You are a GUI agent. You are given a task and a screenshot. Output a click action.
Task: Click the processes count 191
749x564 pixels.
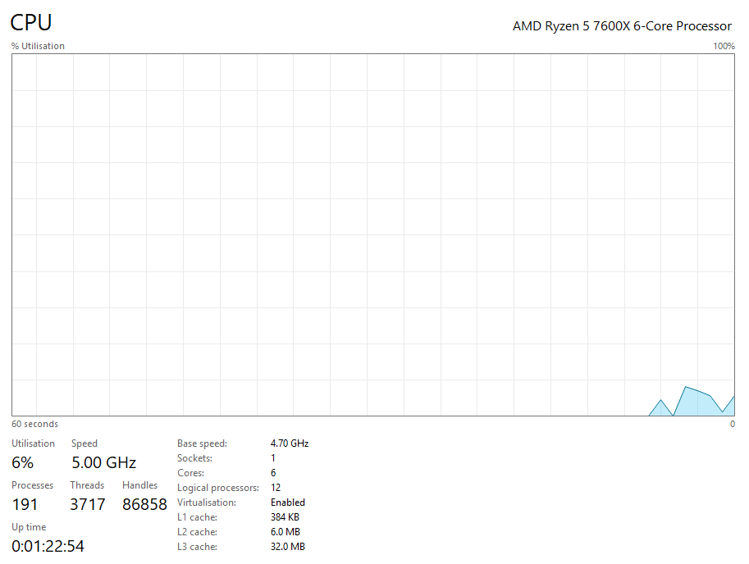[x=25, y=505]
